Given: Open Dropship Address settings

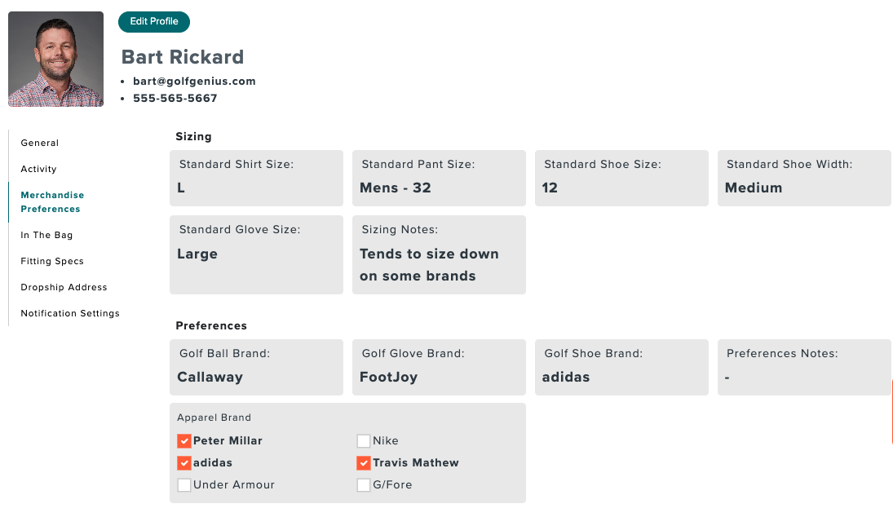Looking at the screenshot, I should pyautogui.click(x=64, y=288).
